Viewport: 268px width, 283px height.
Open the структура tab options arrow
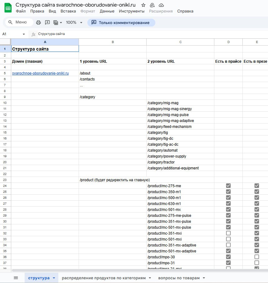coord(54,278)
